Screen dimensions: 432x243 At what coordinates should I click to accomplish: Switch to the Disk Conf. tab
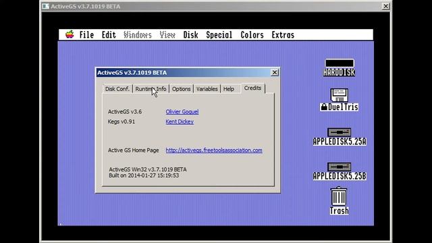tap(117, 89)
